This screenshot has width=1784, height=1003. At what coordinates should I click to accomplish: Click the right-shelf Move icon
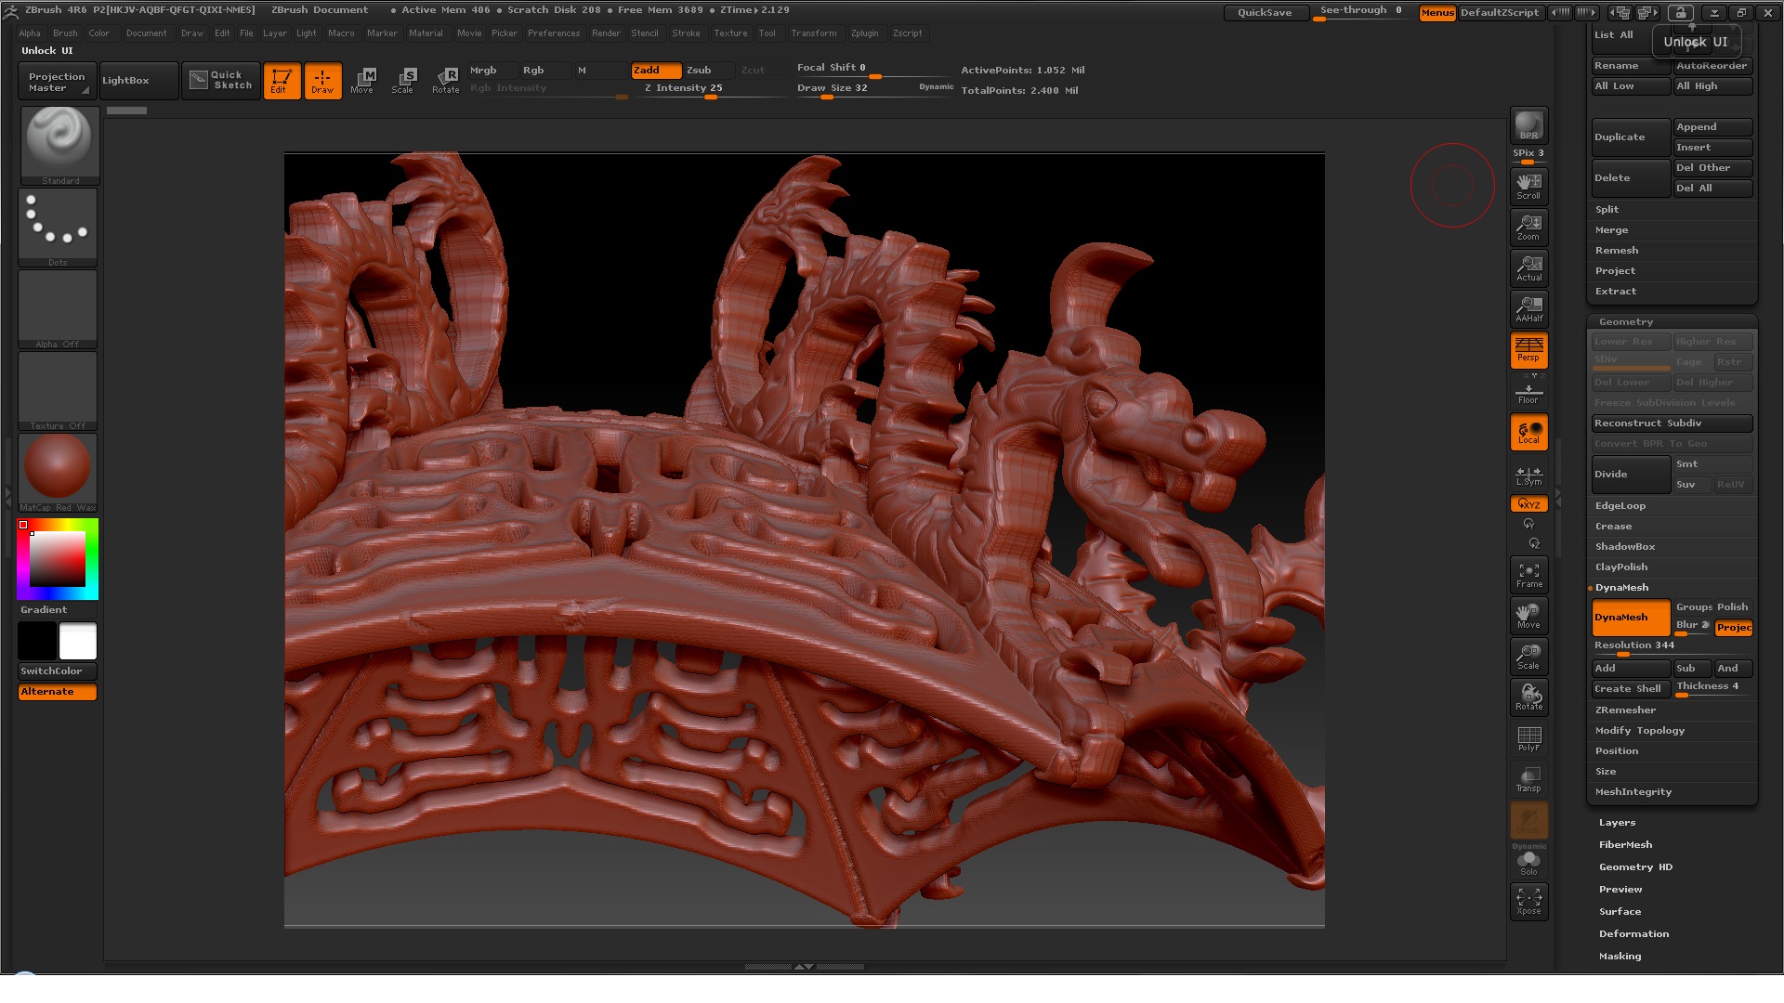coord(1528,616)
